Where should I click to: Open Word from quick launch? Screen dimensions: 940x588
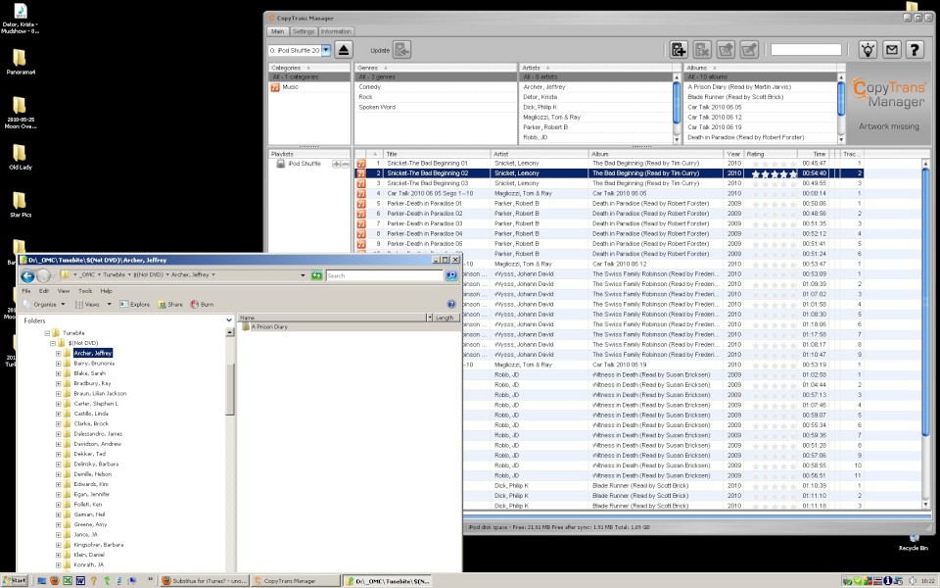tap(80, 581)
